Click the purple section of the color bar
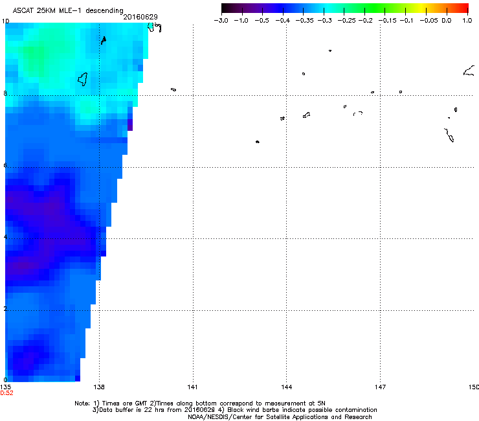 [260, 8]
